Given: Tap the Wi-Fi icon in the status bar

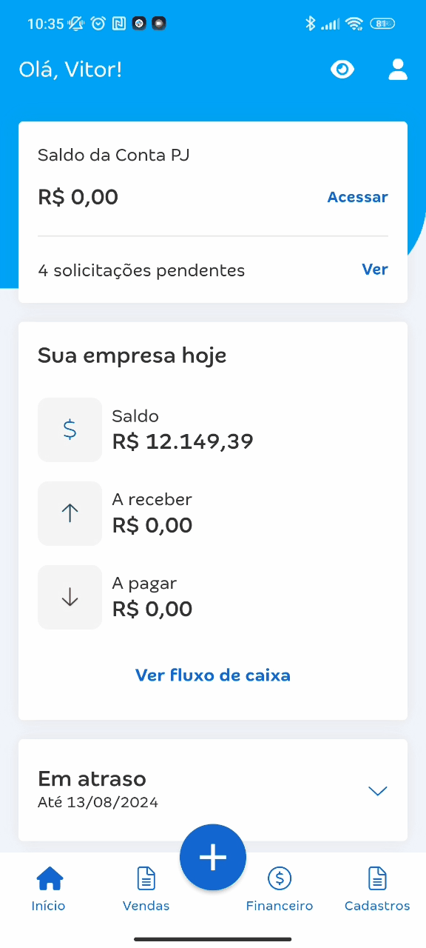Looking at the screenshot, I should coord(354,23).
